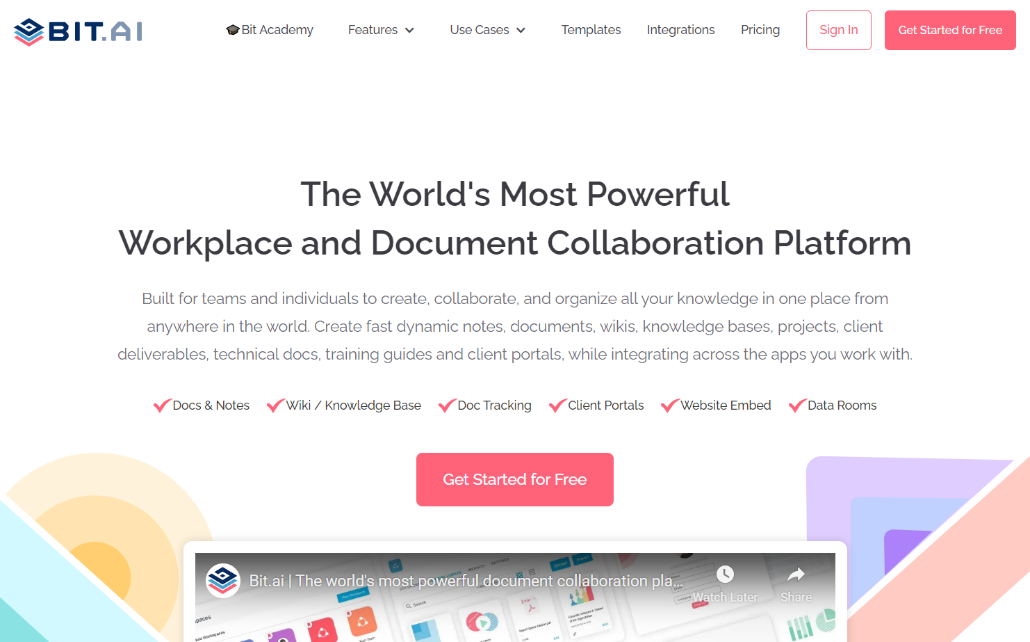Open the video title link in player
The width and height of the screenshot is (1030, 642).
(466, 581)
